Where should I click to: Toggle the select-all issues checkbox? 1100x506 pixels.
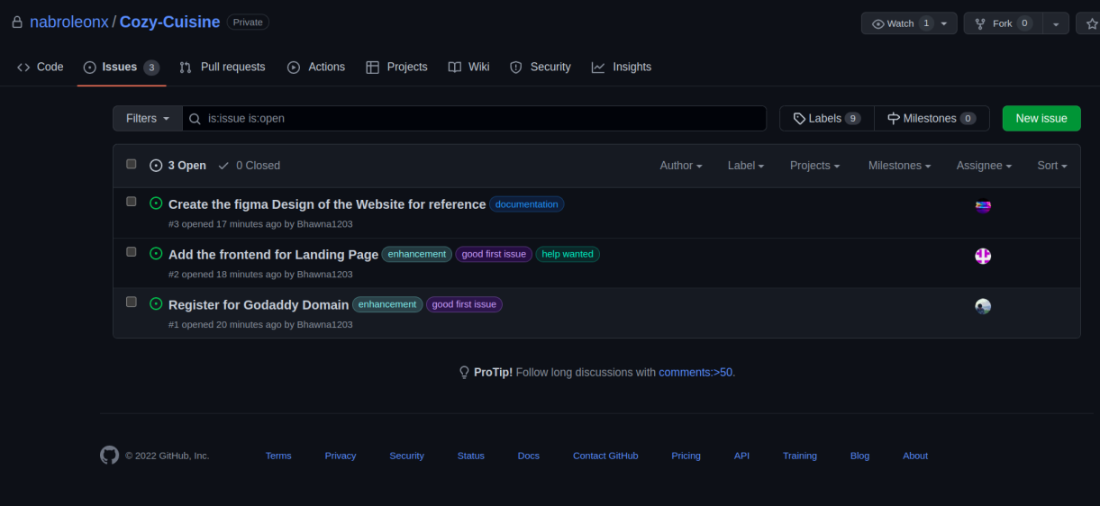click(x=132, y=165)
